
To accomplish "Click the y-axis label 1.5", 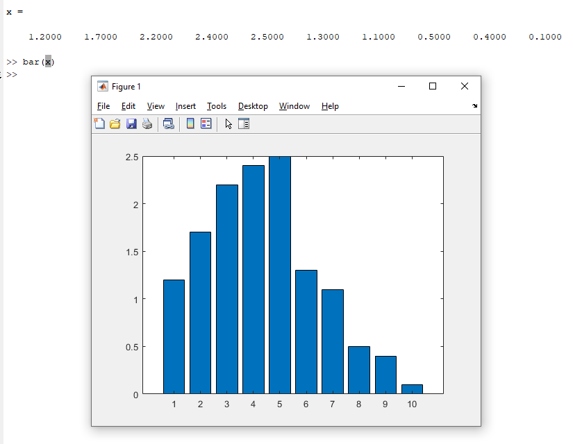I will click(x=132, y=252).
